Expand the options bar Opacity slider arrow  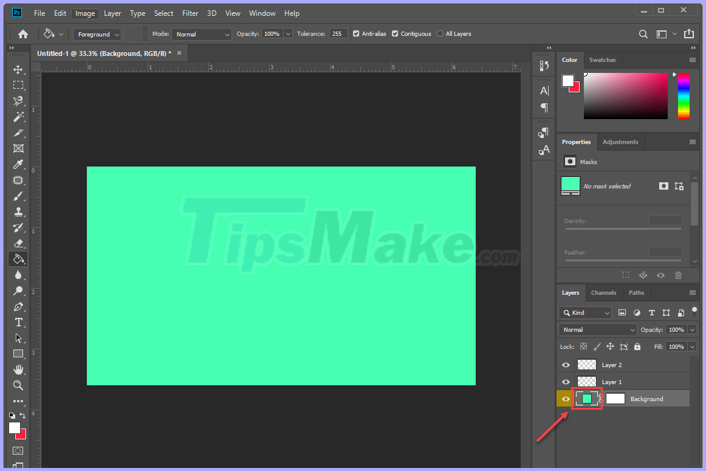pyautogui.click(x=288, y=34)
